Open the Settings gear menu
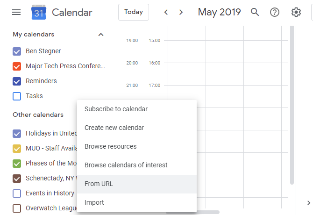313x215 pixels. tap(296, 12)
